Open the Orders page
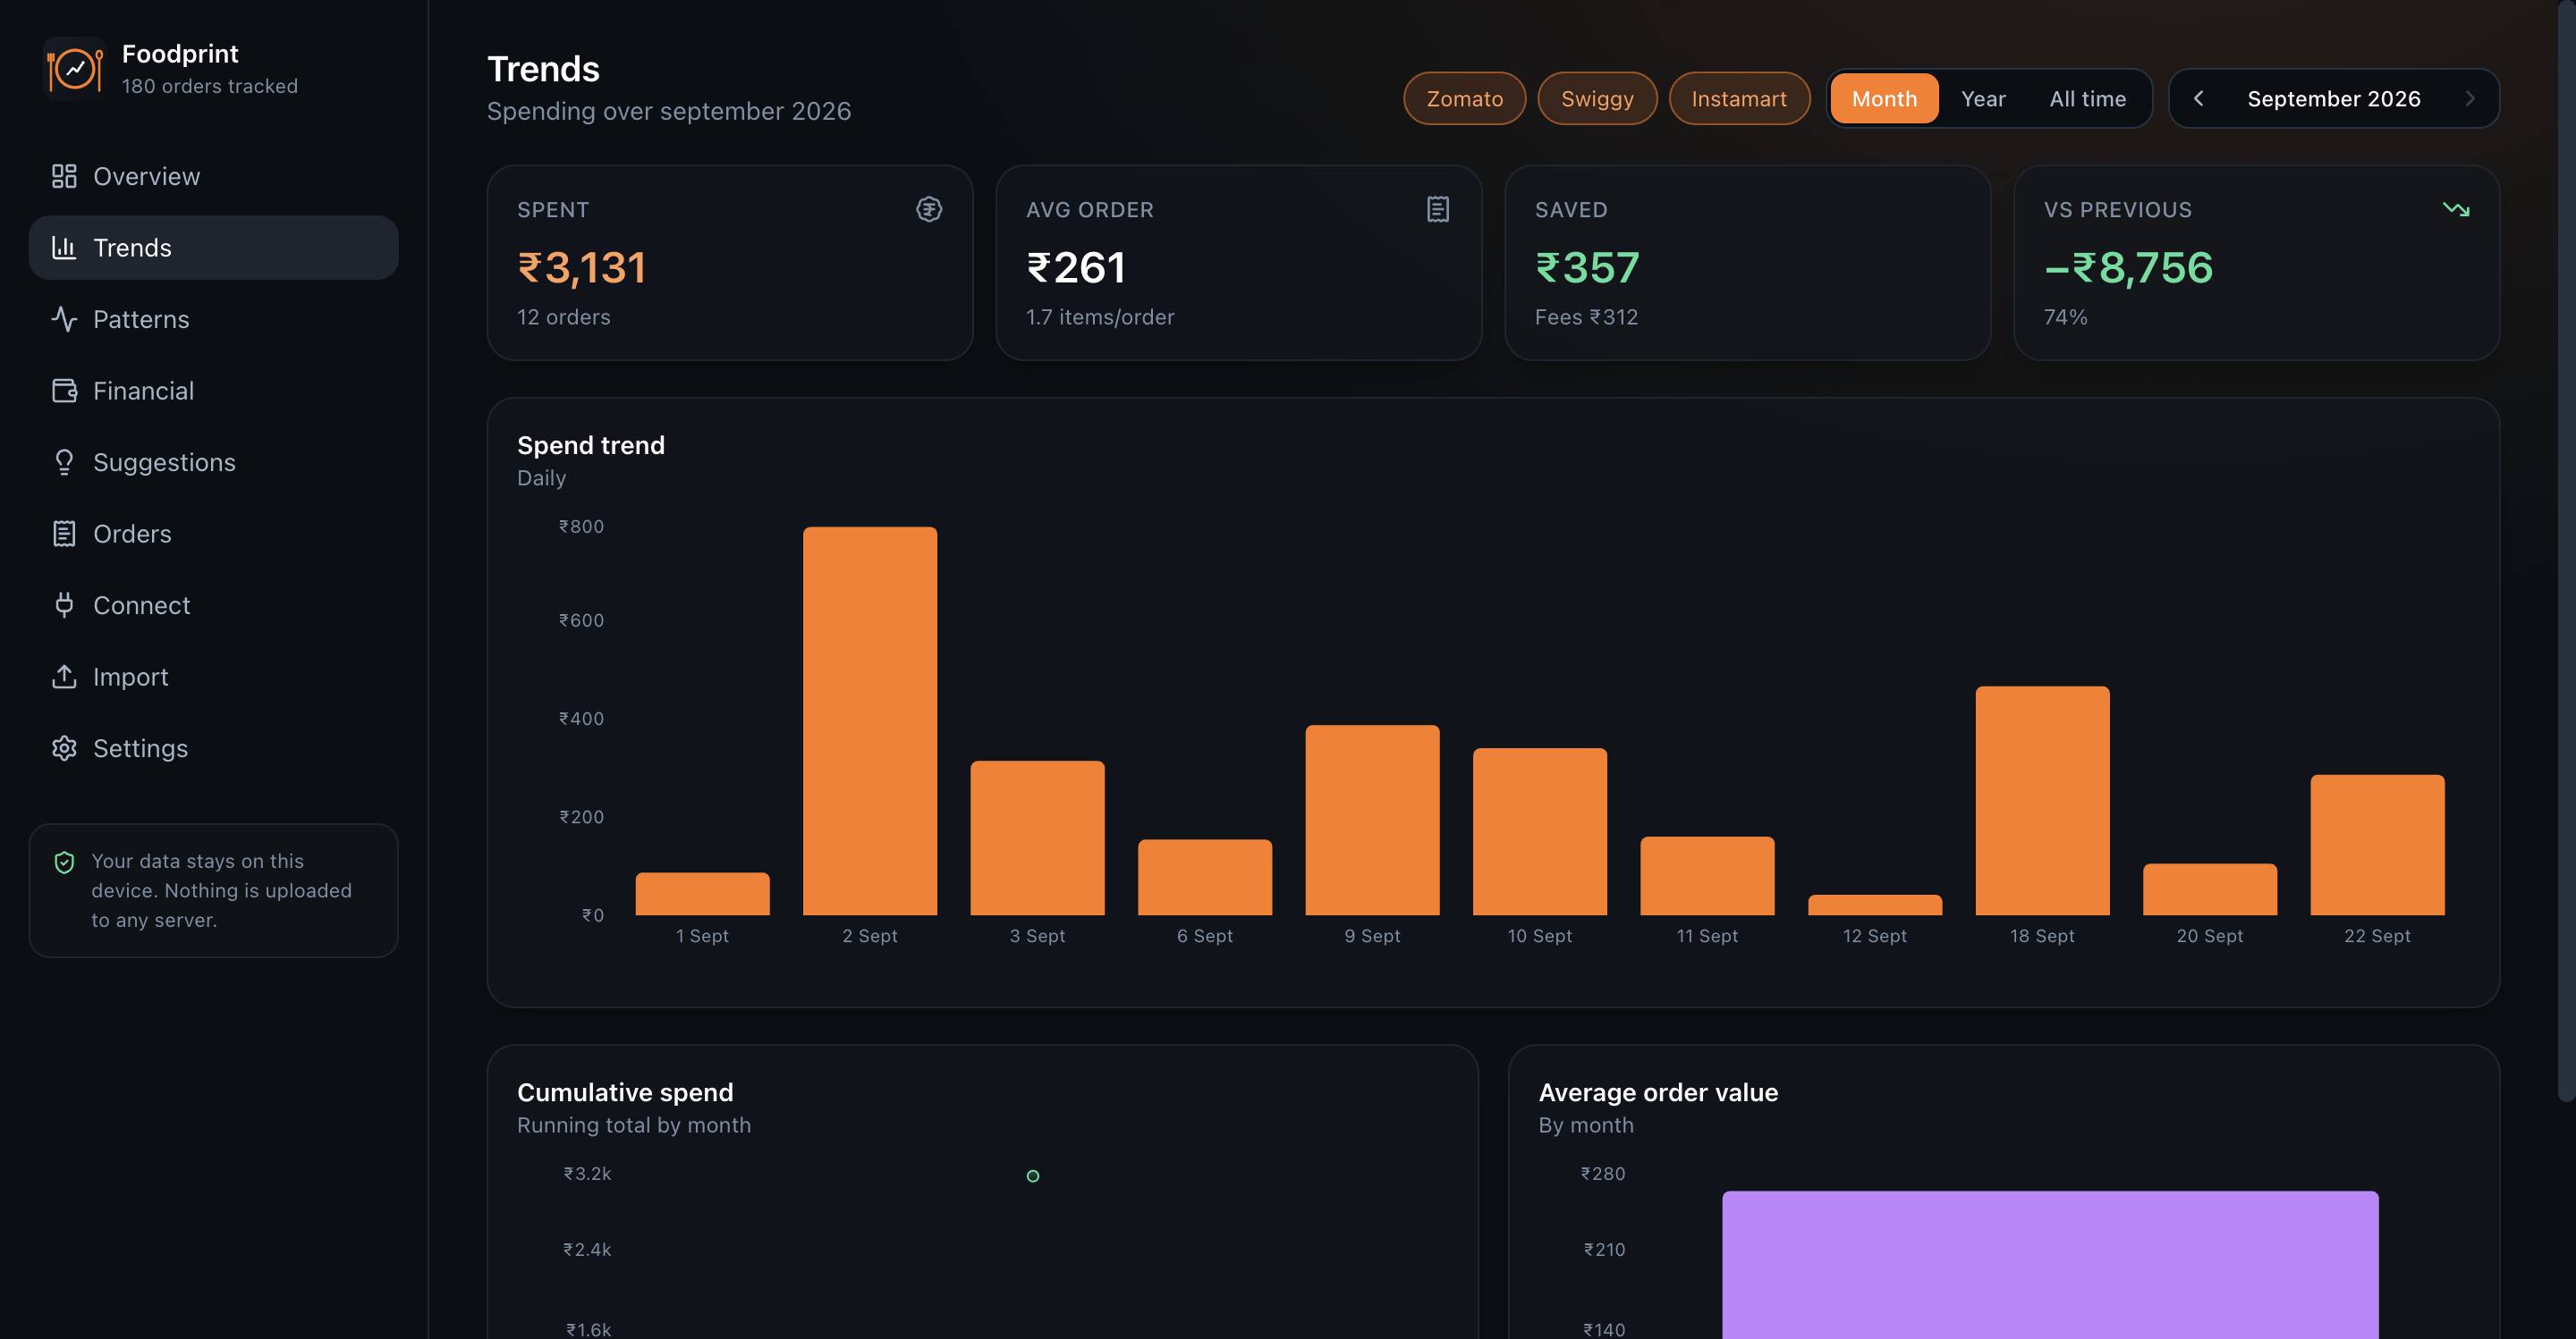 pyautogui.click(x=213, y=534)
